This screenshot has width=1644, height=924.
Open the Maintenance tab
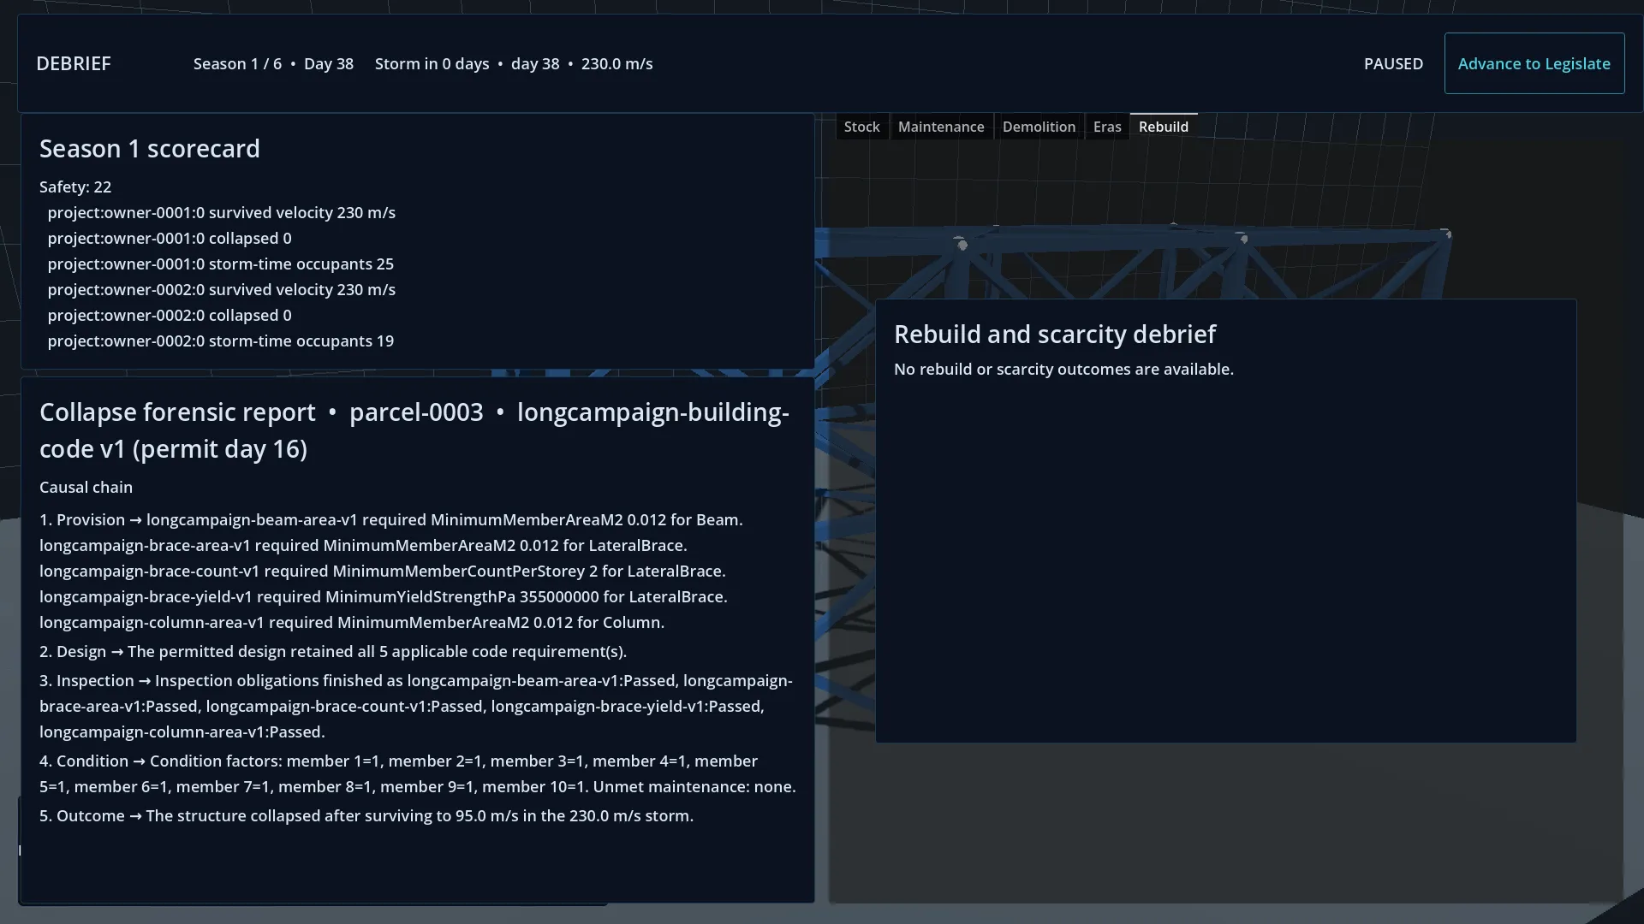coord(941,127)
